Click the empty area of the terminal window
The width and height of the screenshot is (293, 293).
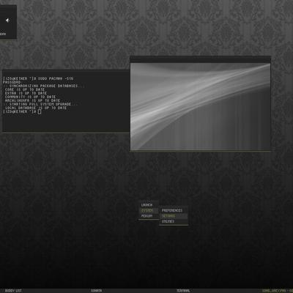tap(66, 123)
